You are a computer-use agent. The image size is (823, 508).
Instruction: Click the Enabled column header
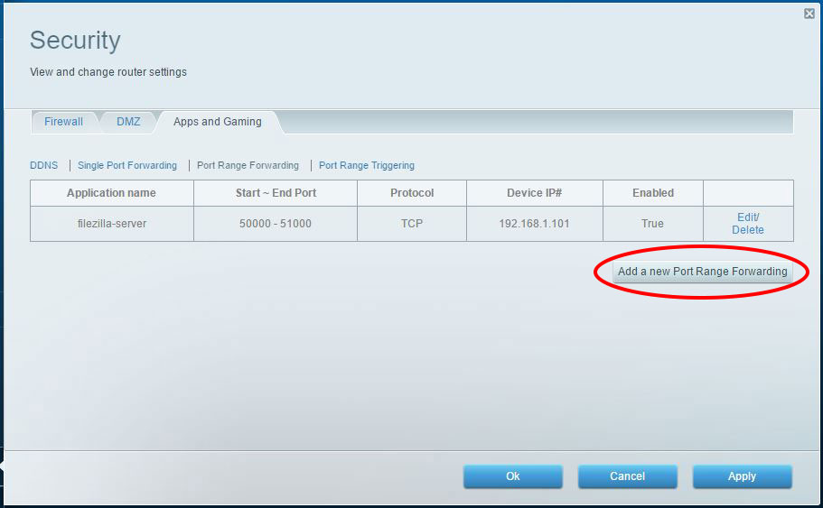pos(653,193)
